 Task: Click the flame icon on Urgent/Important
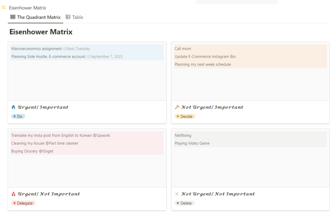tap(13, 107)
